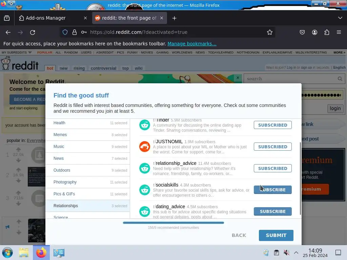347x260 pixels.
Task: Open the MORE subreddits link
Action: pyautogui.click(x=339, y=52)
